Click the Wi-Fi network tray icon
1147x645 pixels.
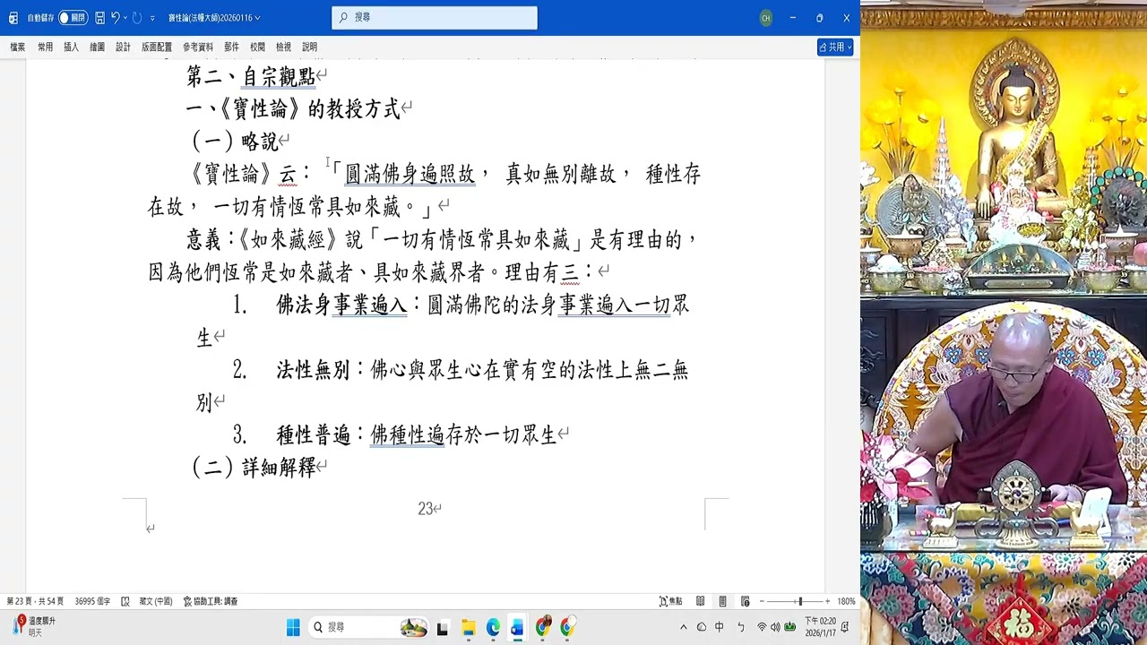(x=762, y=627)
